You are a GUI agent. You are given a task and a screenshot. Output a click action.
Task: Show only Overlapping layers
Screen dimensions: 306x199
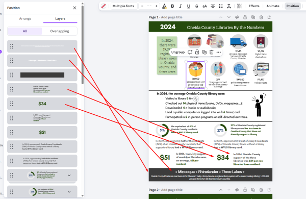[60, 31]
